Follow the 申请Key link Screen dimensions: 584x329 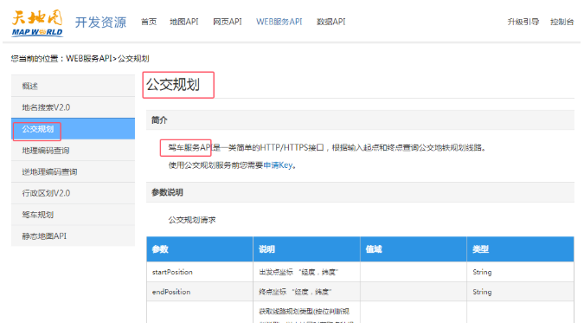pos(278,165)
